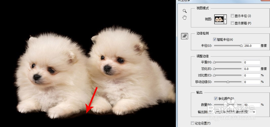Open the 视图 mode thumbnail preview
The height and width of the screenshot is (127, 270).
point(219,19)
